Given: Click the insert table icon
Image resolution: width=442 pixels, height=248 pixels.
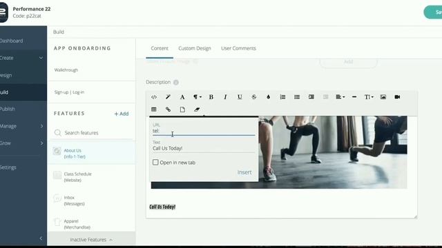Looking at the screenshot, I should click(x=154, y=110).
